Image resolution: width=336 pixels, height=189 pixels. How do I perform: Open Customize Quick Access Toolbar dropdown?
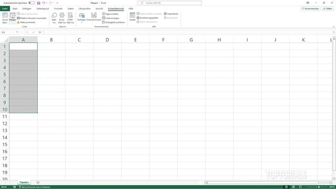click(x=57, y=3)
